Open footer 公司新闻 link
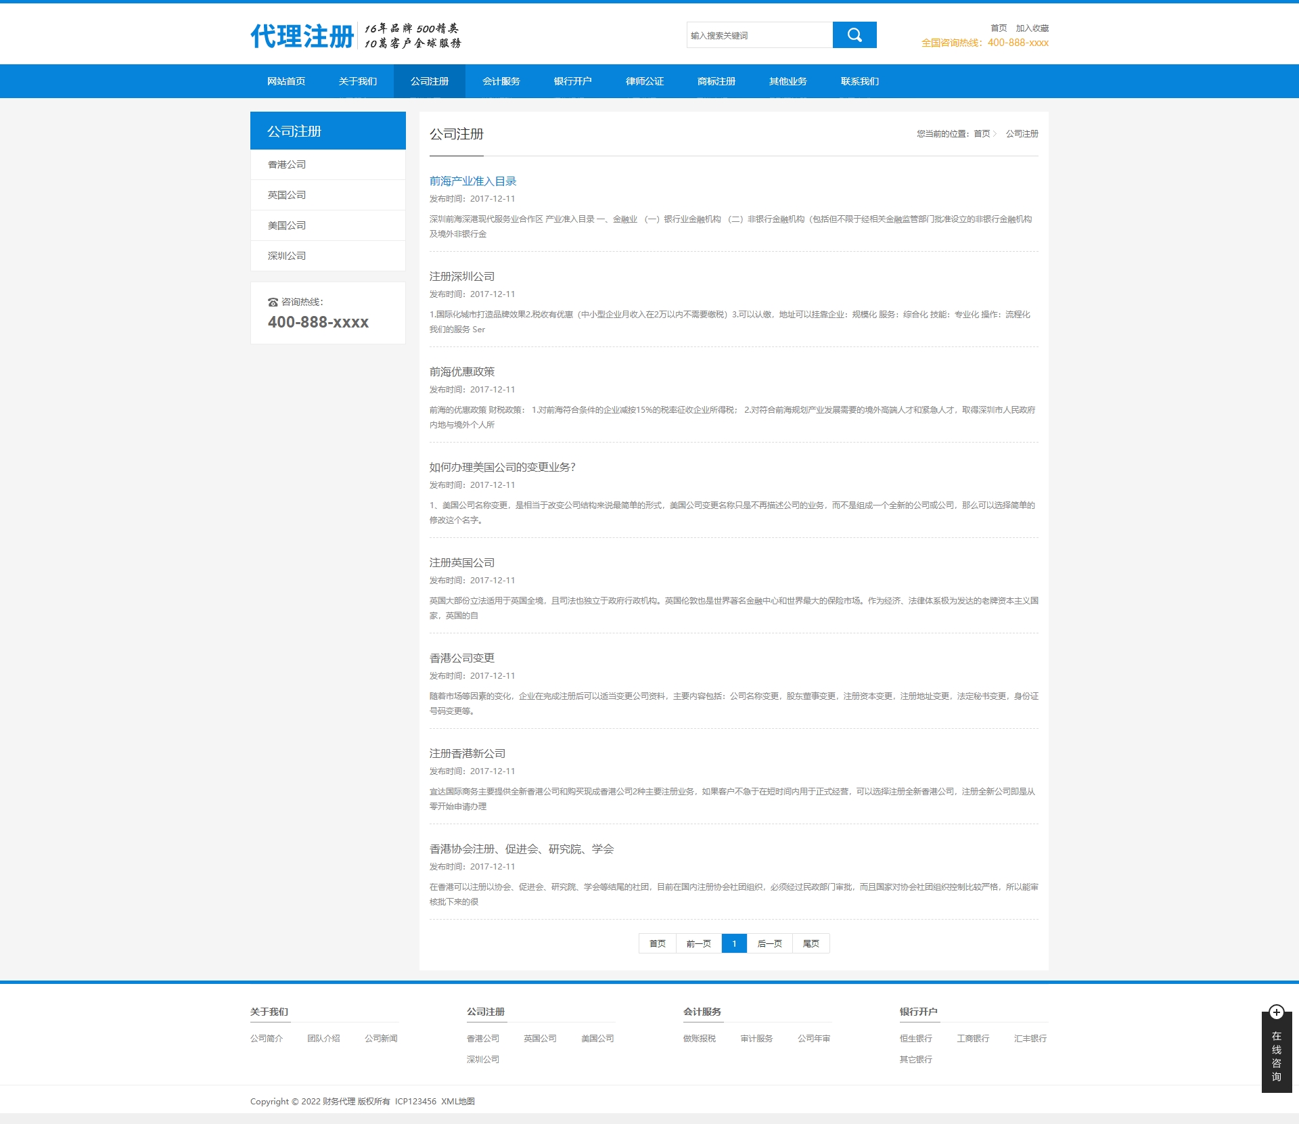 (x=382, y=1039)
